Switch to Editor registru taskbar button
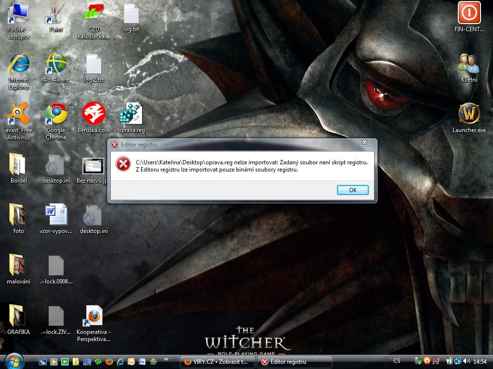493x369 pixels. point(294,362)
